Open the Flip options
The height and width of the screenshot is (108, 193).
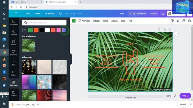[x=131, y=21]
